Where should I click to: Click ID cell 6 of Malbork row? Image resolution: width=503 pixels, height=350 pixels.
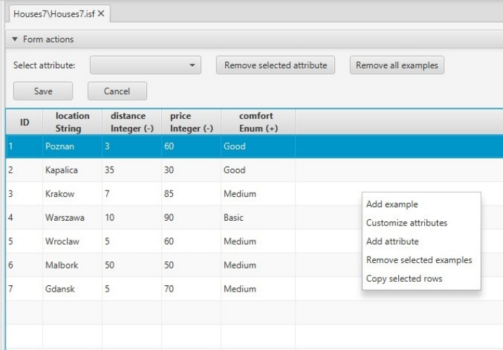(x=24, y=265)
